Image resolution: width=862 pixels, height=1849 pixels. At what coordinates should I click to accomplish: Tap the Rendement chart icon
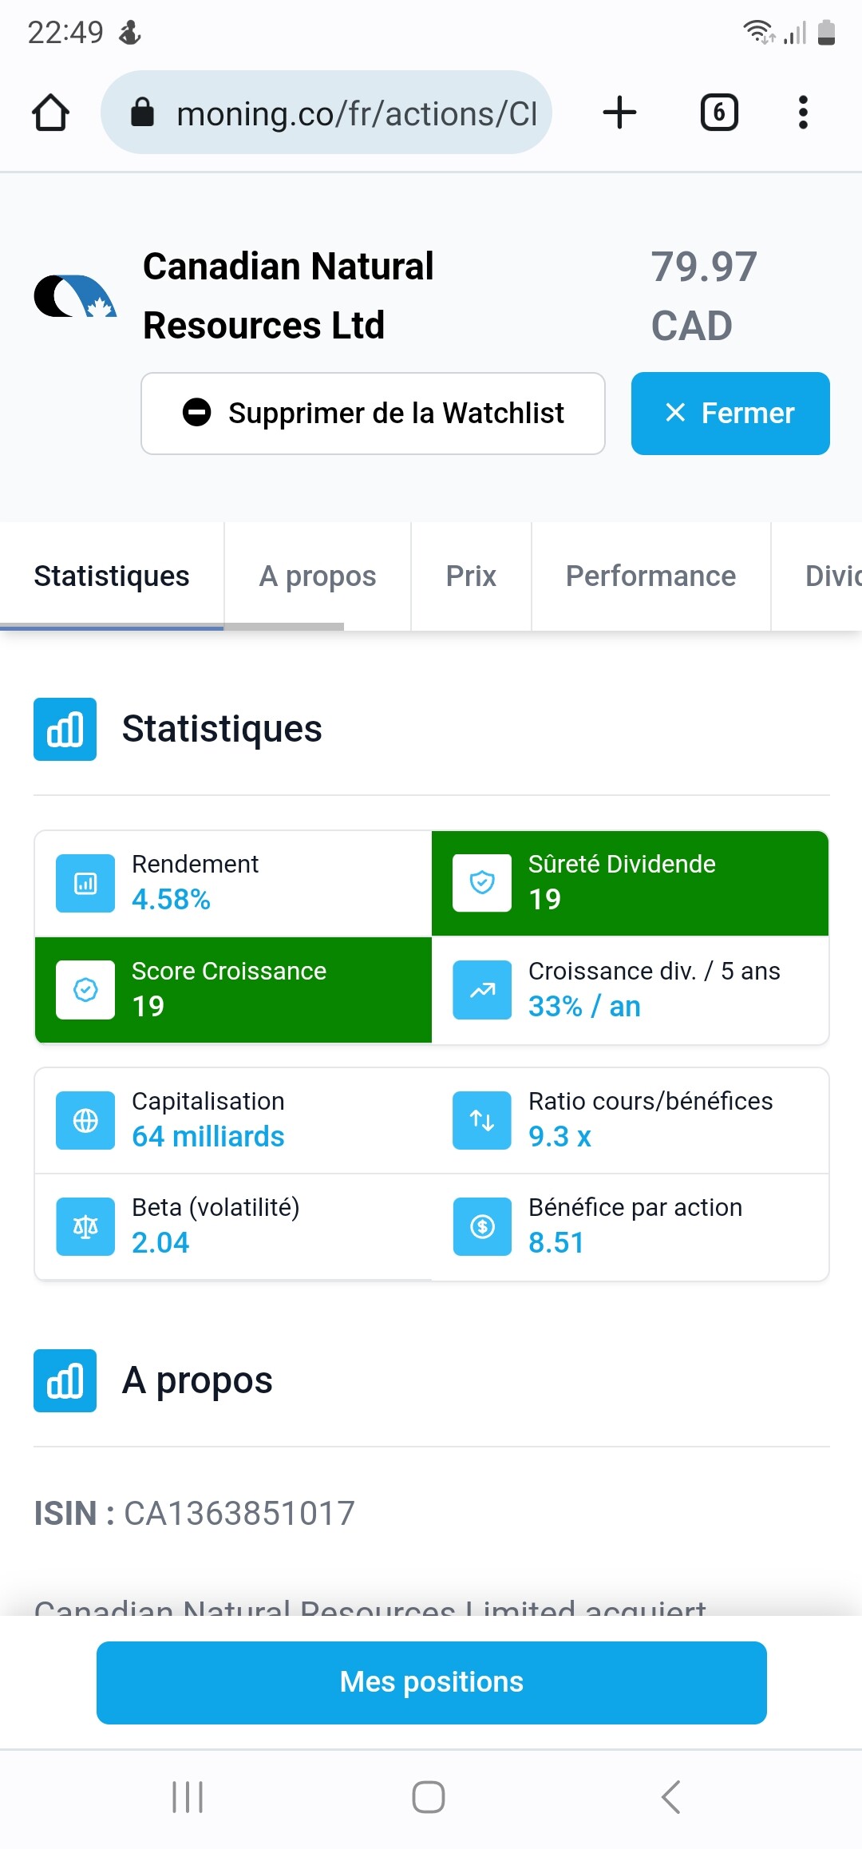pos(85,883)
